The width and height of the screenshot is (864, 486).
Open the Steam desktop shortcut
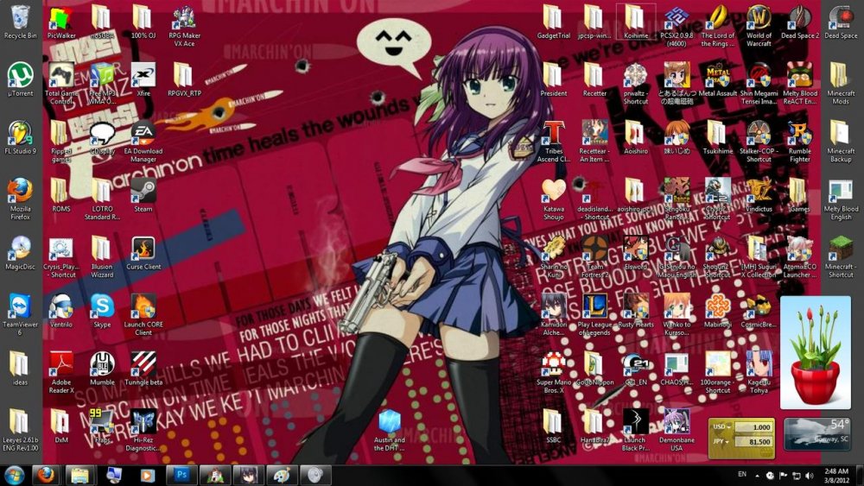[143, 192]
